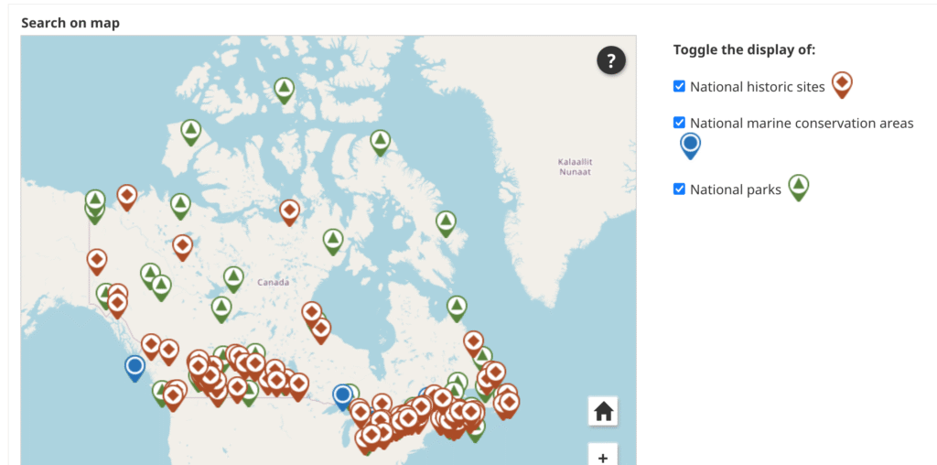Click the historic site legend icon
This screenshot has width=937, height=465.
[842, 84]
